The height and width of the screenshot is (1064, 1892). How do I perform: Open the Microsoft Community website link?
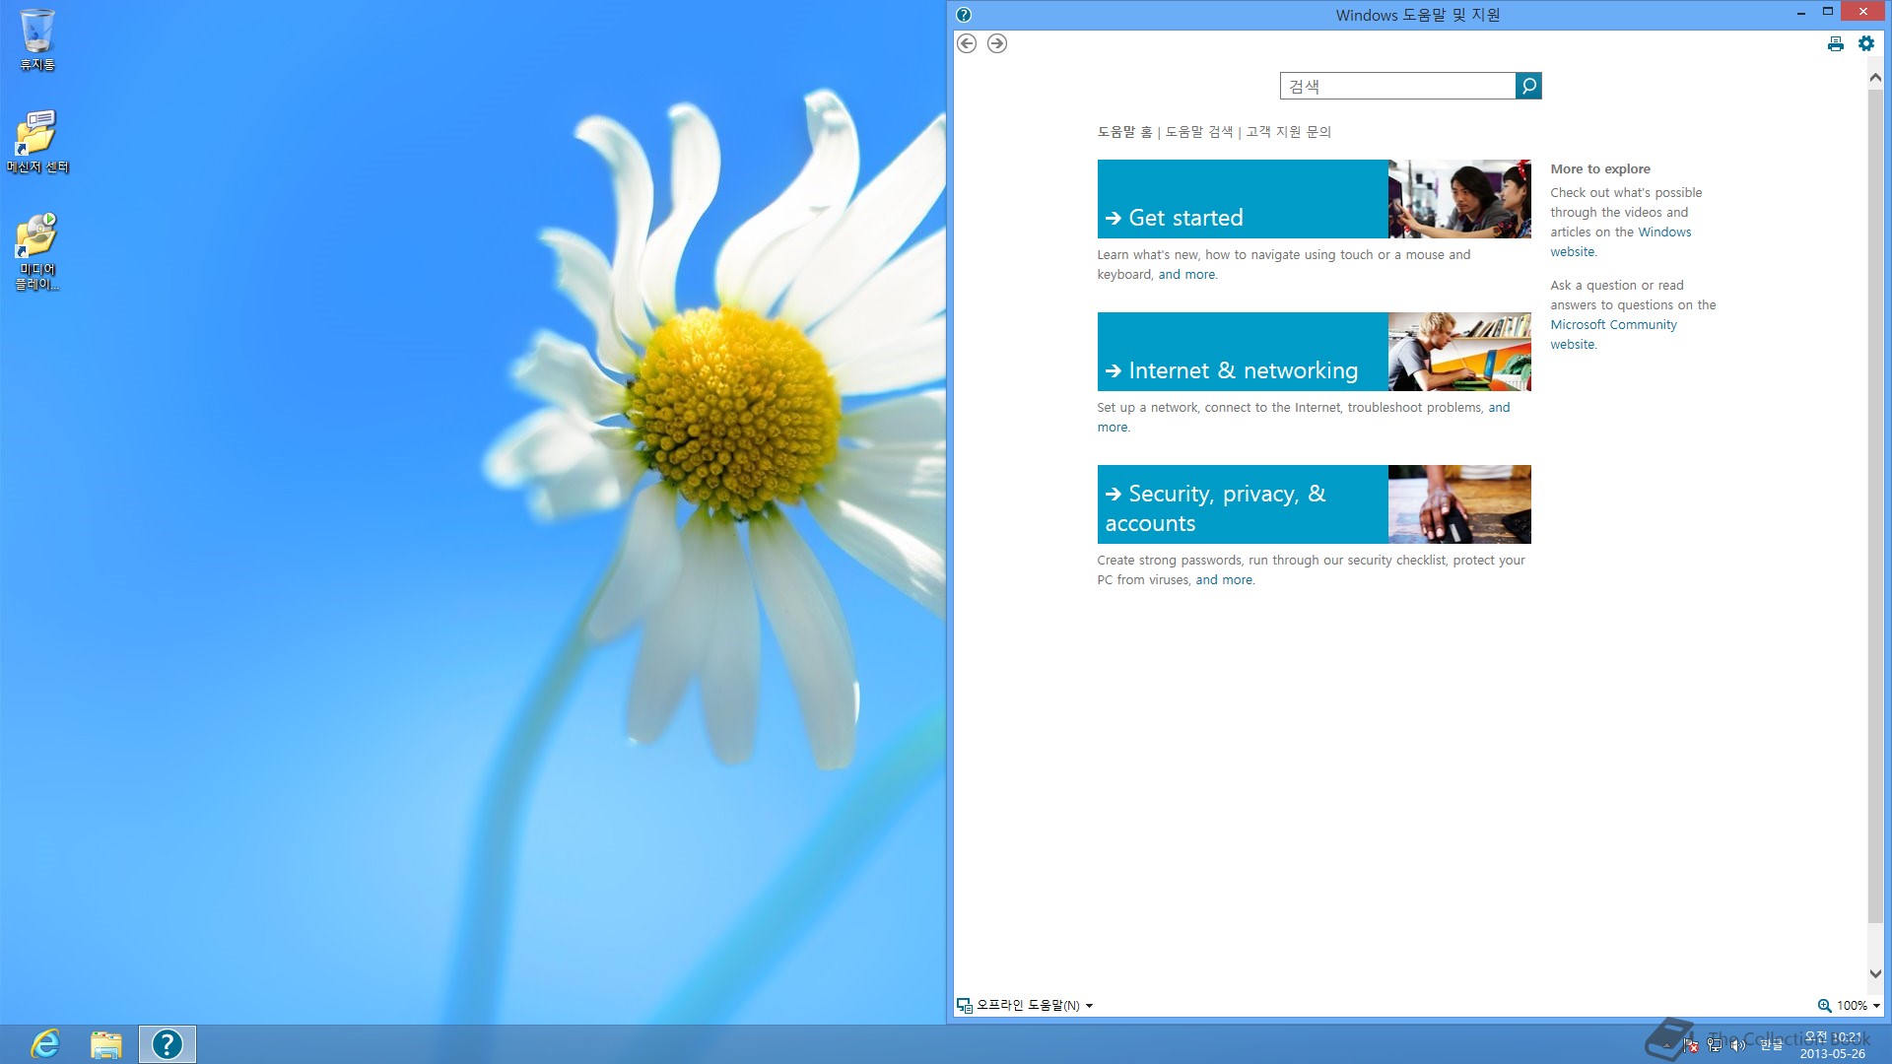click(x=1613, y=325)
